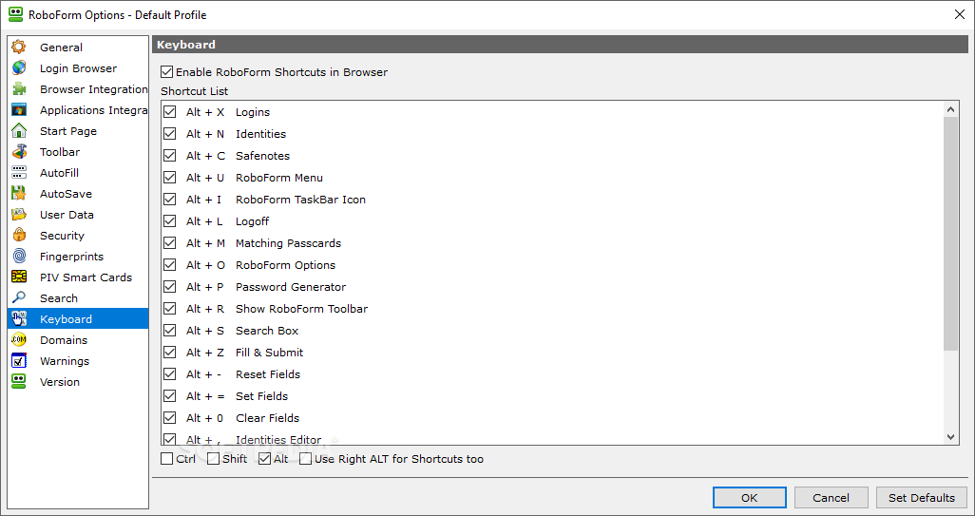Click the PIV Smart Cards chip icon
Image resolution: width=975 pixels, height=516 pixels.
click(x=19, y=277)
